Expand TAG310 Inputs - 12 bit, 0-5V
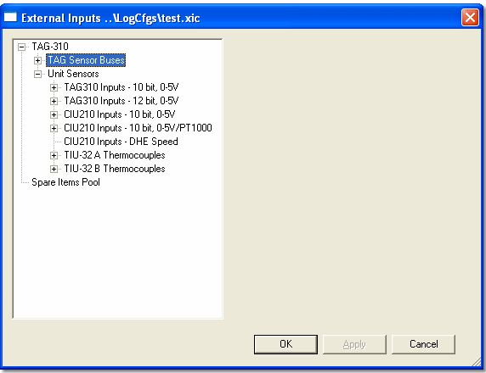 point(54,102)
